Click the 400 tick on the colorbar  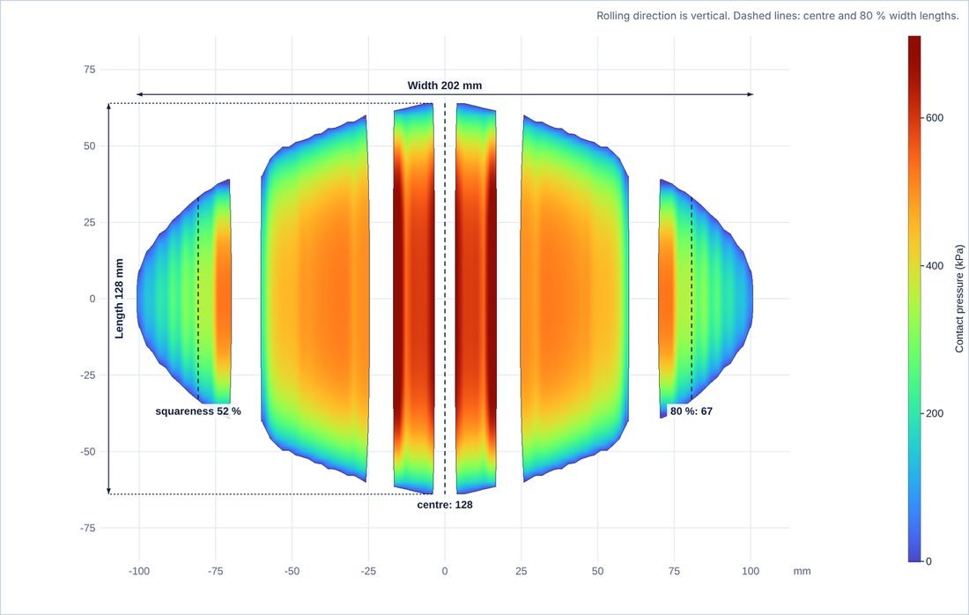[x=935, y=266]
